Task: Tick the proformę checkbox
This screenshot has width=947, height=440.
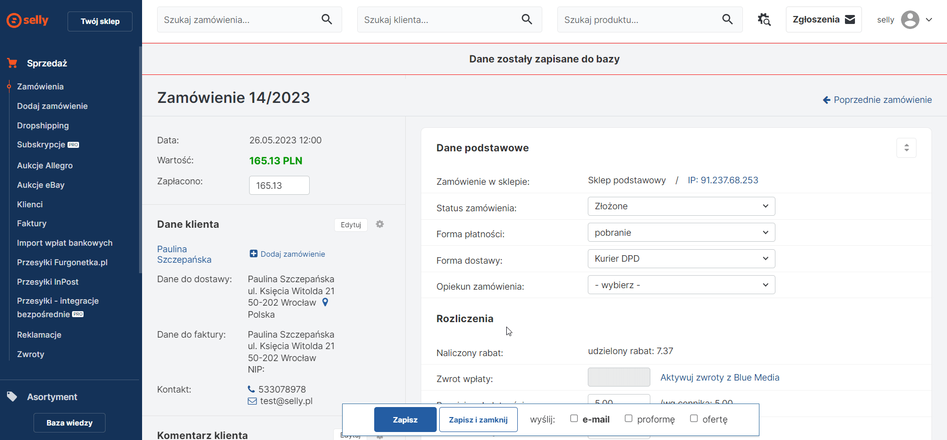Action: pos(628,419)
